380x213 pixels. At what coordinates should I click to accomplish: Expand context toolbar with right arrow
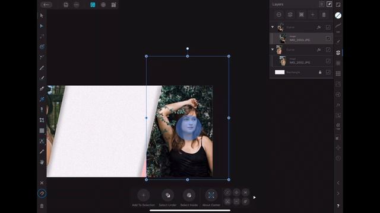(254, 198)
